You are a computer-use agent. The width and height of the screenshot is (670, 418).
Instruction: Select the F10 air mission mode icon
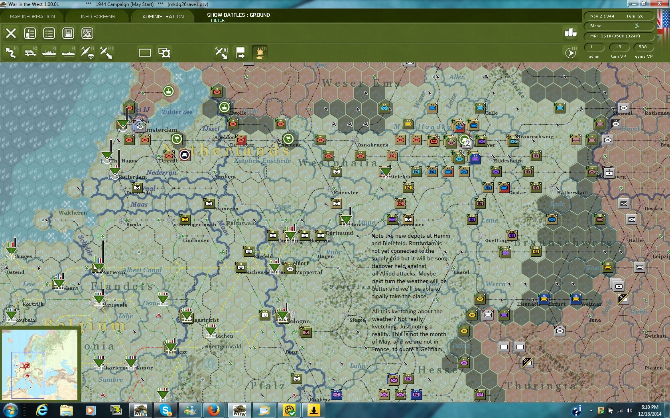106,53
